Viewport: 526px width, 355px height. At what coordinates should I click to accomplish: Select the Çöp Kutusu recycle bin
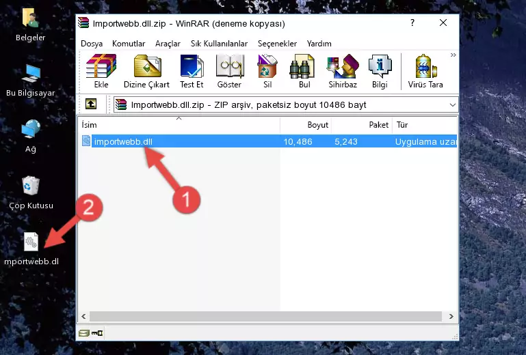31,193
